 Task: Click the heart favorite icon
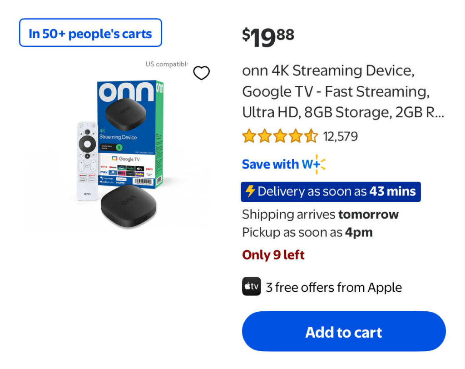pos(202,73)
